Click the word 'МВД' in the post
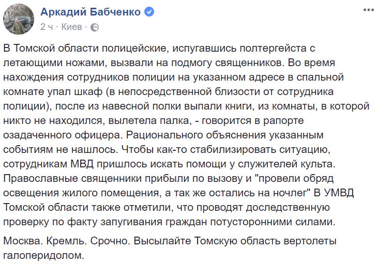 pos(82,164)
